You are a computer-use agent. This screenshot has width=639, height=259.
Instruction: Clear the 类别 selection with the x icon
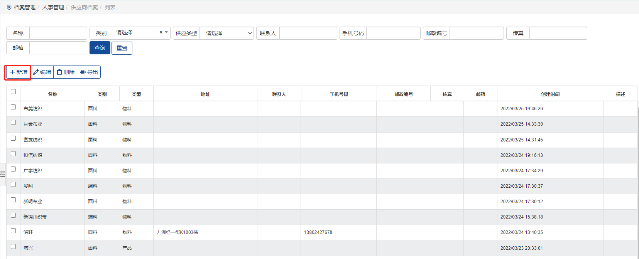[x=161, y=32]
